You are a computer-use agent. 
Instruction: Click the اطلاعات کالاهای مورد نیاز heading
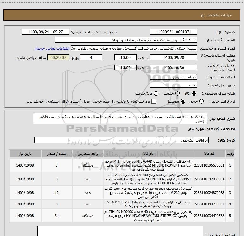[212, 129]
